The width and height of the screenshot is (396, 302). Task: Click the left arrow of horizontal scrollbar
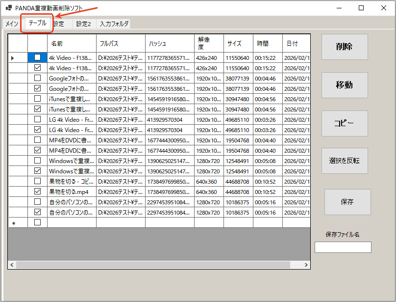coord(12,265)
